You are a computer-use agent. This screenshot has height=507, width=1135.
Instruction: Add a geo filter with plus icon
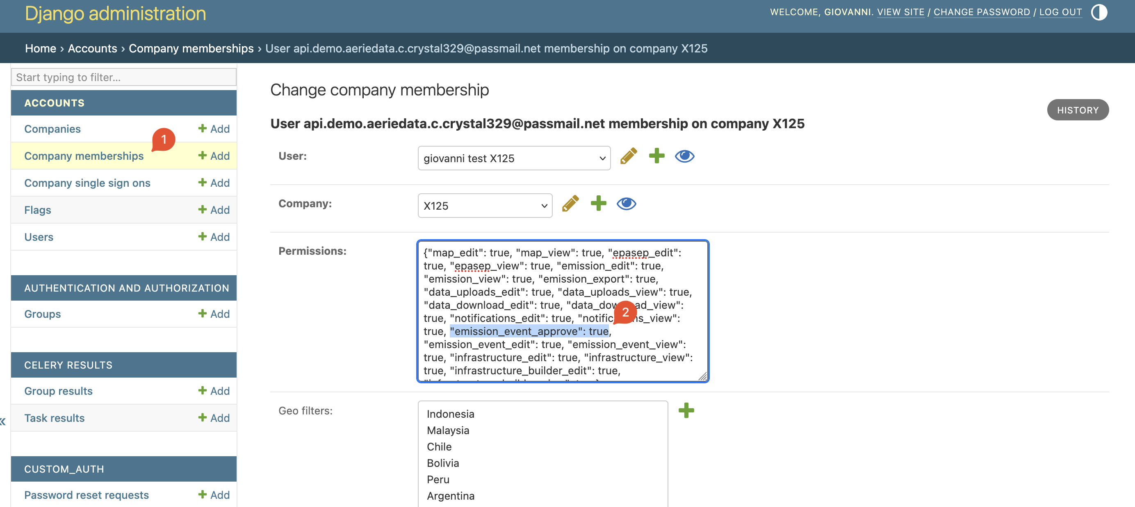click(x=686, y=411)
